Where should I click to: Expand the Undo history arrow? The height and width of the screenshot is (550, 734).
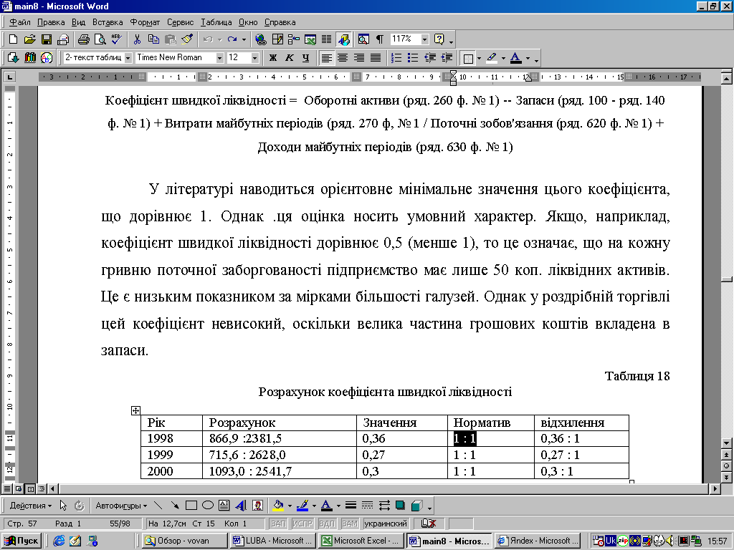[x=219, y=39]
